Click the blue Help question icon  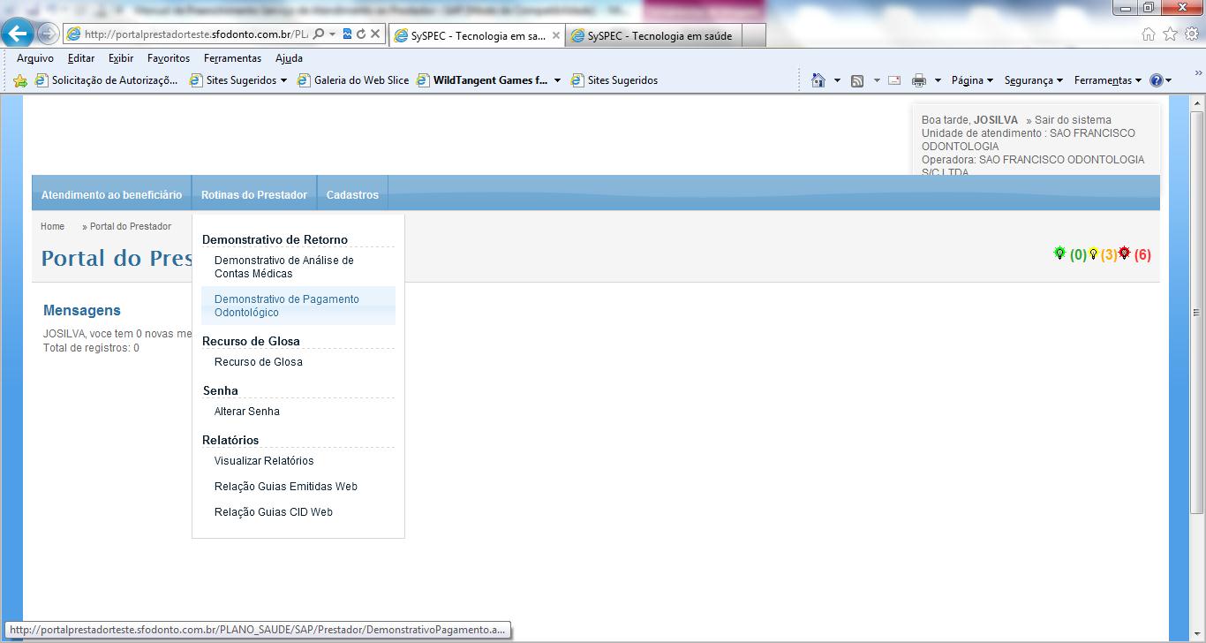coord(1157,80)
